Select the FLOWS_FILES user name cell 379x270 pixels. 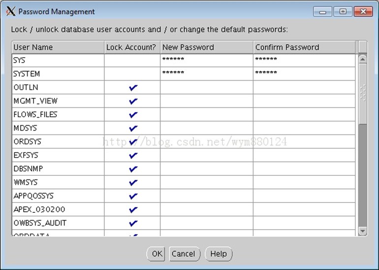(x=58, y=114)
